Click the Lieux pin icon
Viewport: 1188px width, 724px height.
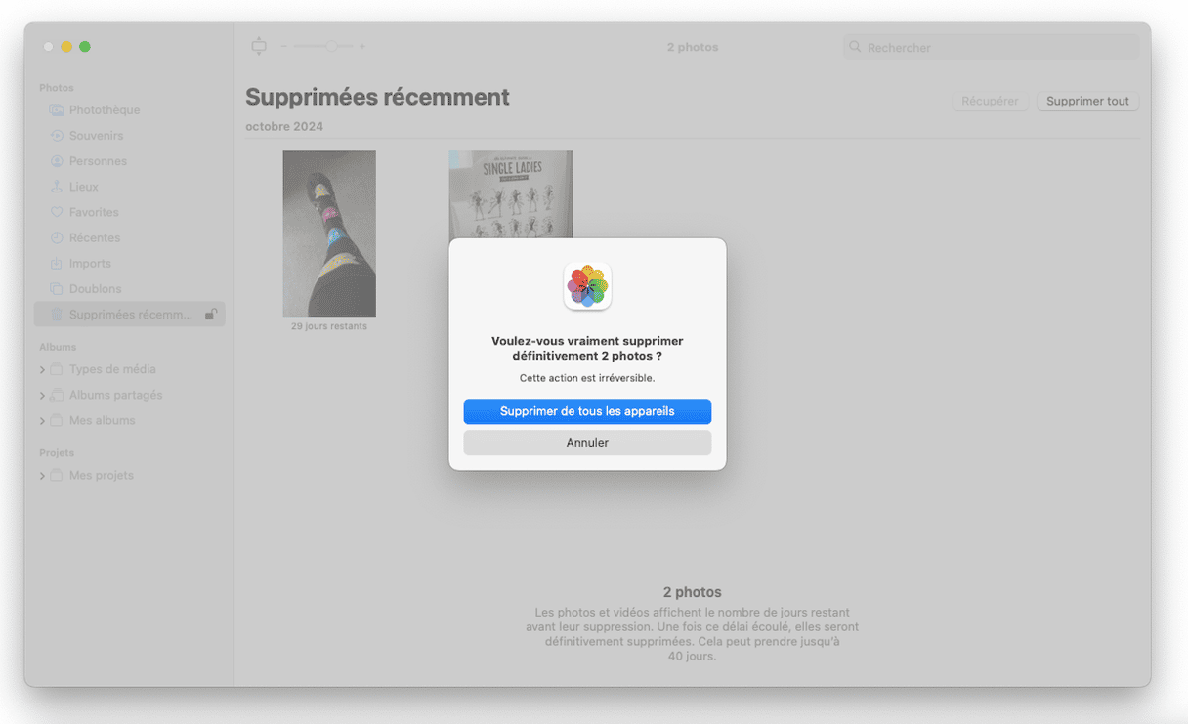pyautogui.click(x=57, y=187)
